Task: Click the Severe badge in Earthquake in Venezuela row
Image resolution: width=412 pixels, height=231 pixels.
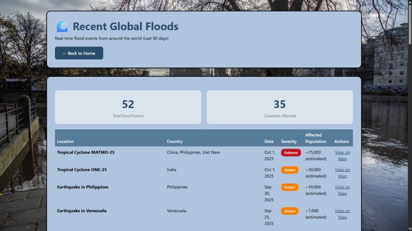Action: point(289,211)
